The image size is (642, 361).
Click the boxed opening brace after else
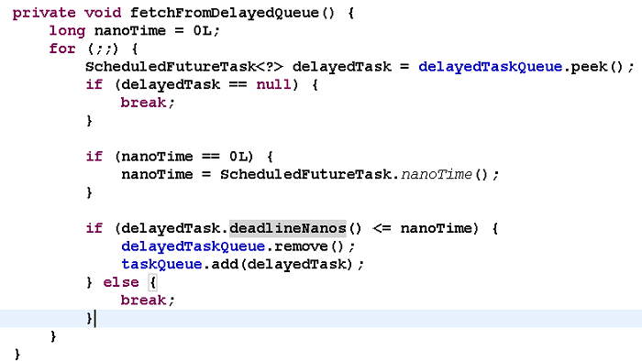point(153,282)
